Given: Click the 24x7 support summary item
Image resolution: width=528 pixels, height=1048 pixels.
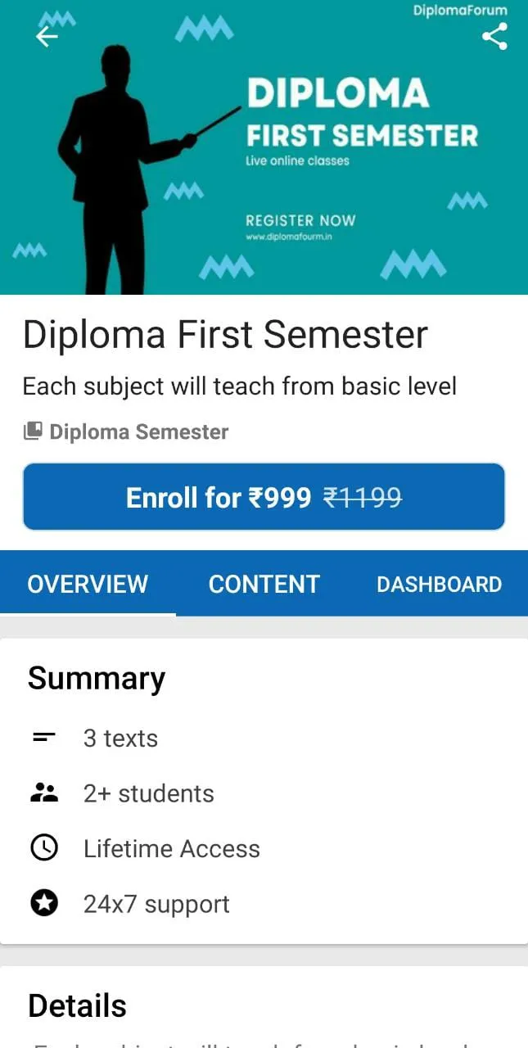Looking at the screenshot, I should click(x=156, y=905).
